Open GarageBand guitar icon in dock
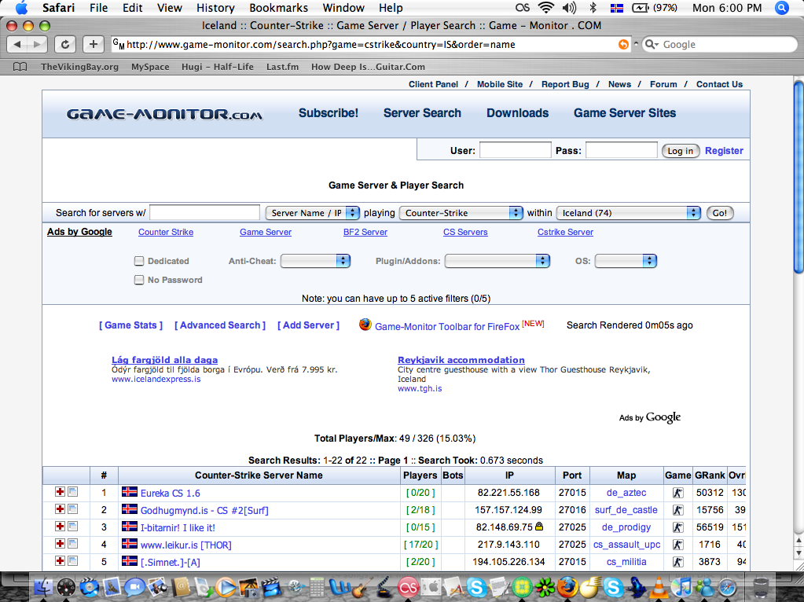Screen dimensions: 804x602 click(x=362, y=588)
